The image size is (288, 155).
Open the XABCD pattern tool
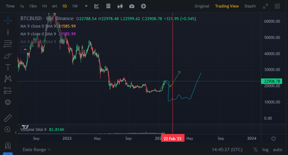click(8, 79)
